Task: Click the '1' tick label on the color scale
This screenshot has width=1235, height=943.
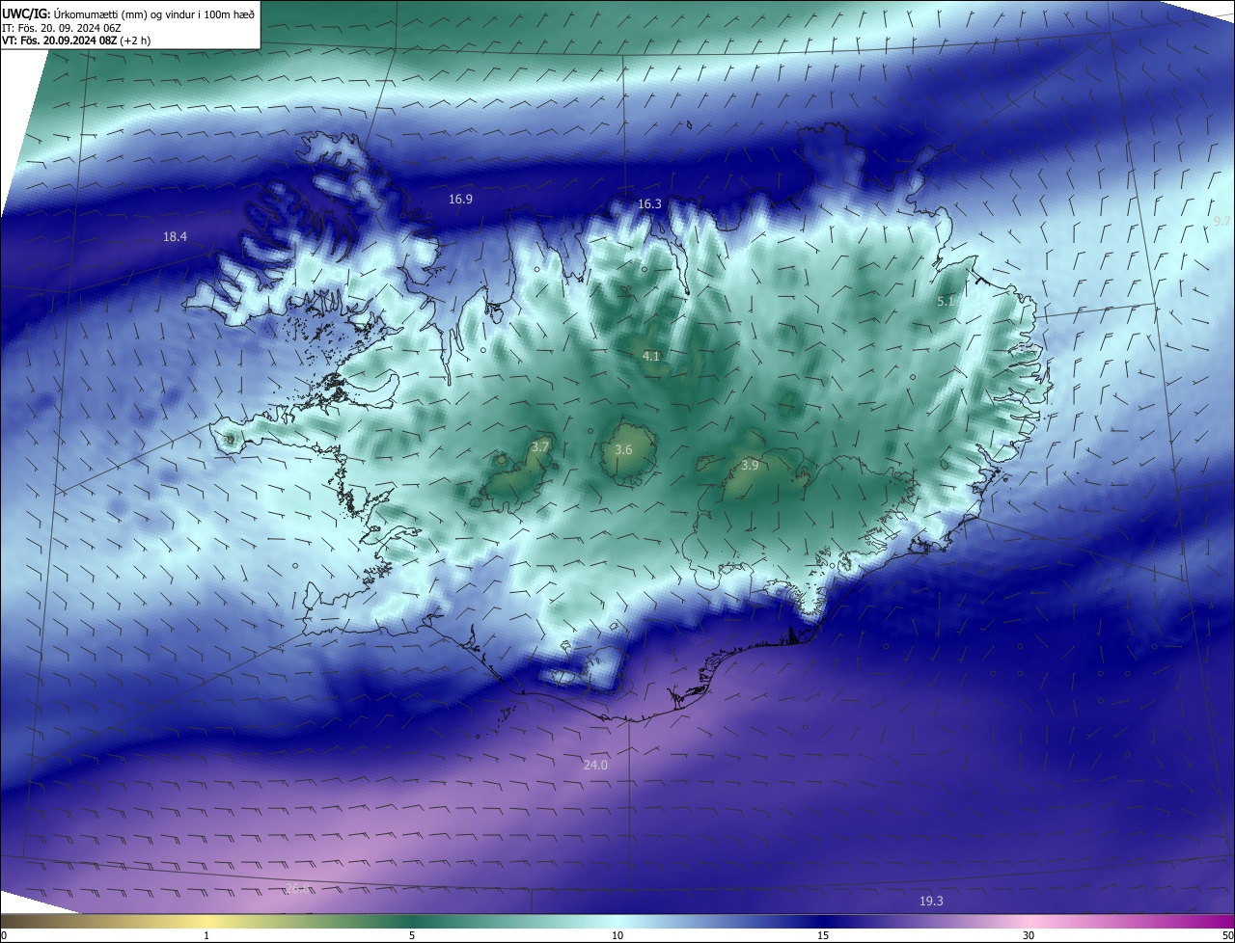Action: click(x=206, y=935)
